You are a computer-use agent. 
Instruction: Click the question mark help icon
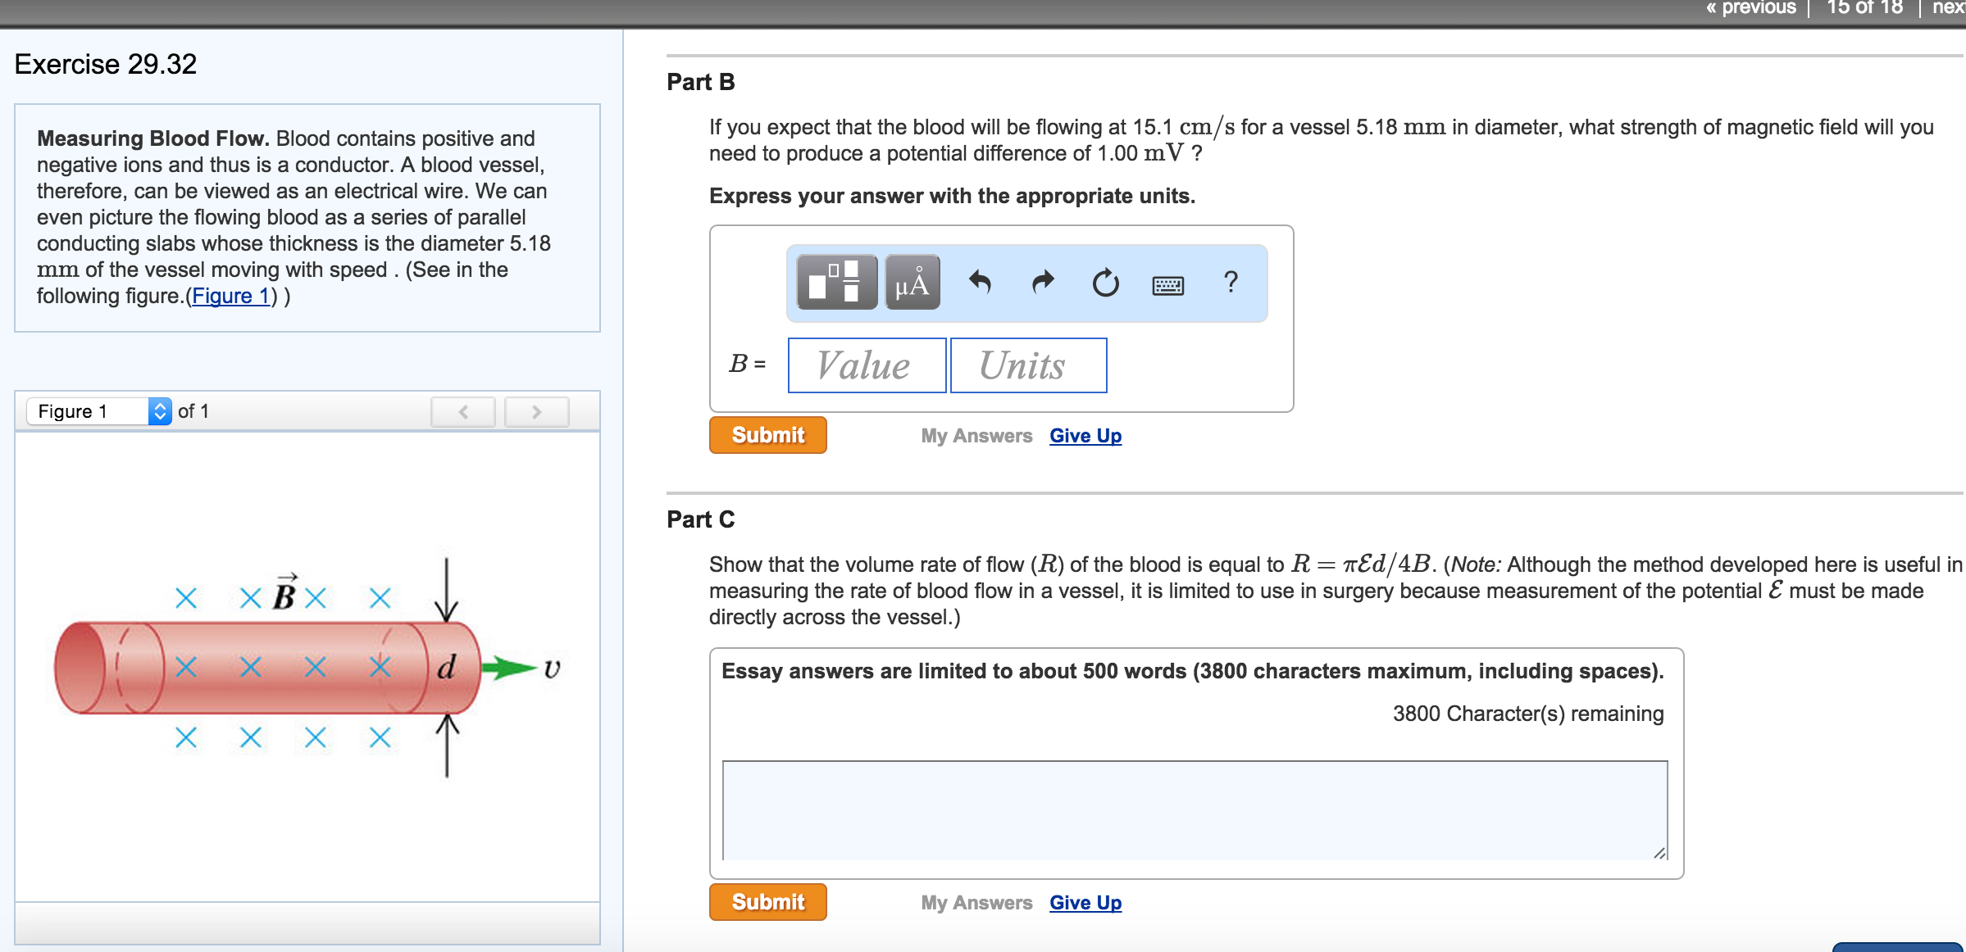(1230, 283)
